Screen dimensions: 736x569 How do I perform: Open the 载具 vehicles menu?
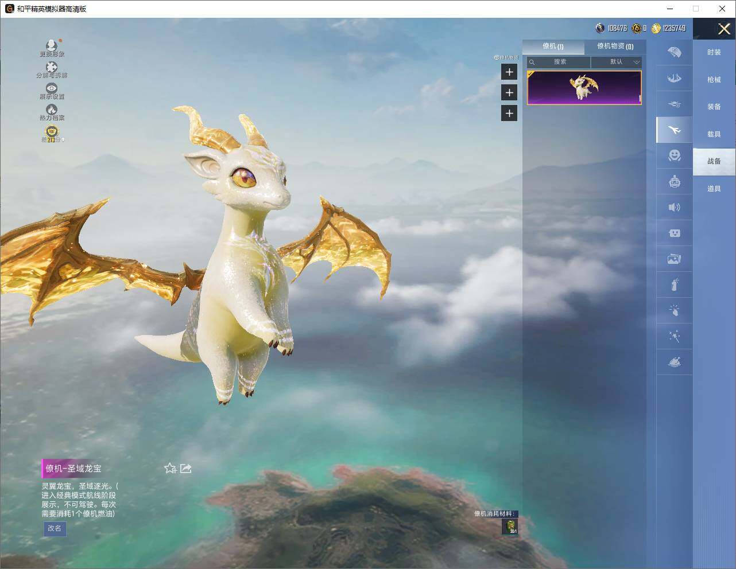(x=714, y=134)
